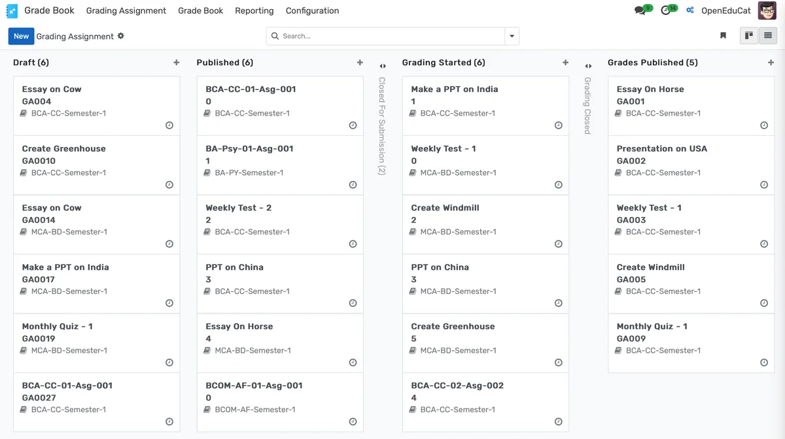Click the Grade Book app logo

coord(11,10)
